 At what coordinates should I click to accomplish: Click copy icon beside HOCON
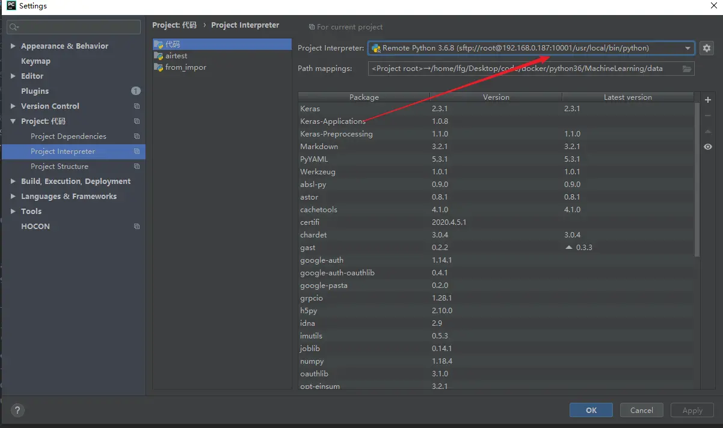[137, 227]
